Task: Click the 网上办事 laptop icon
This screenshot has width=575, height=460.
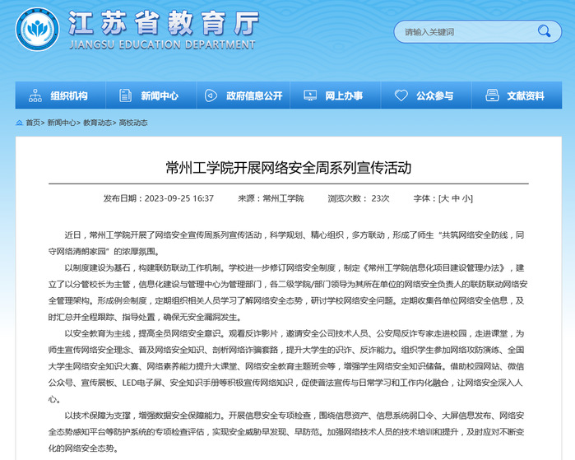Action: (311, 95)
